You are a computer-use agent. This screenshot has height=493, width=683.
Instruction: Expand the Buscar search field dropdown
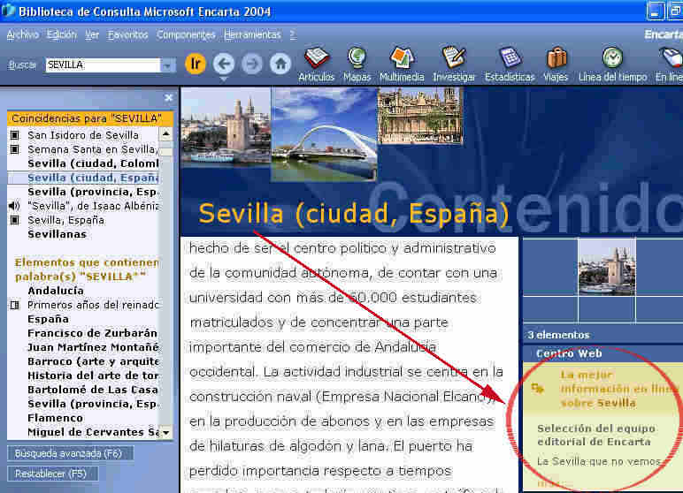pyautogui.click(x=168, y=65)
